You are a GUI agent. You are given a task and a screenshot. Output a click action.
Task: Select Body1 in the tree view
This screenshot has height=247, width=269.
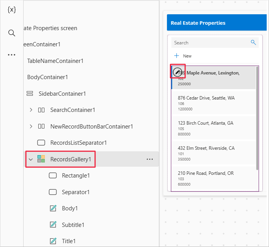click(70, 208)
